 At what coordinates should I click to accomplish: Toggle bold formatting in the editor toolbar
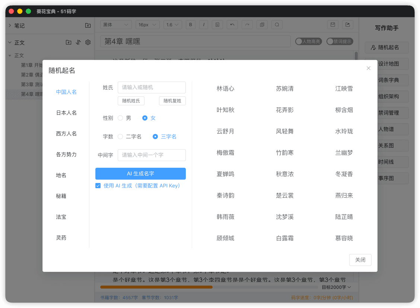[x=190, y=25]
